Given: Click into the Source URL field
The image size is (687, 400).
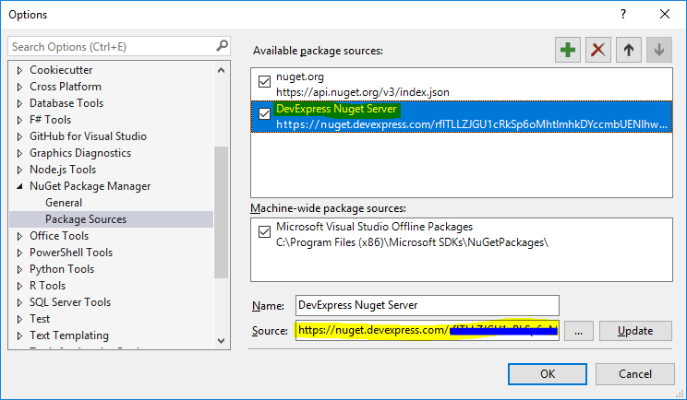Looking at the screenshot, I should click(x=428, y=331).
